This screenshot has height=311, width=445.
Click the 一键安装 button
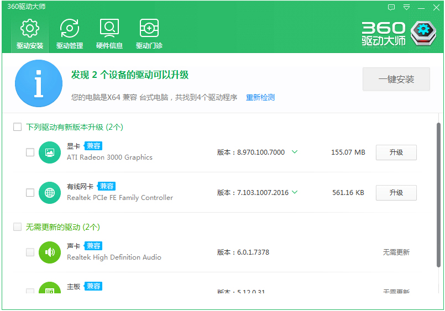tap(396, 79)
